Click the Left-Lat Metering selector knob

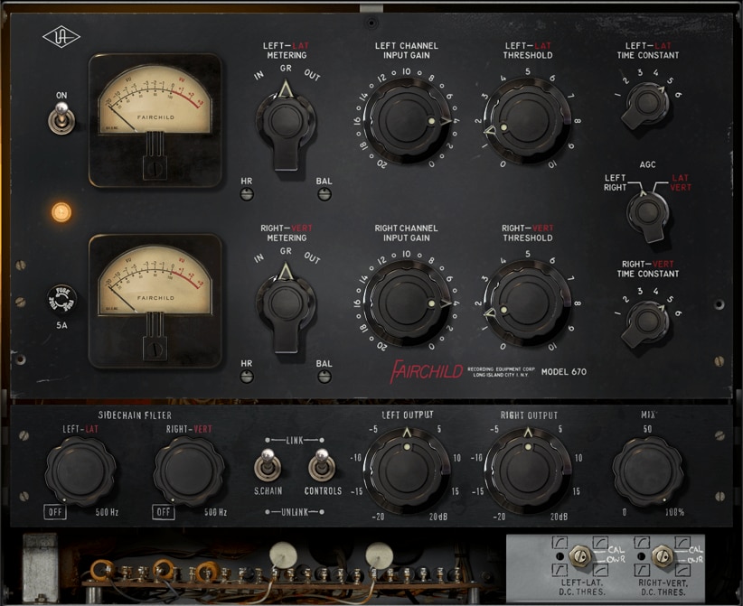(286, 126)
